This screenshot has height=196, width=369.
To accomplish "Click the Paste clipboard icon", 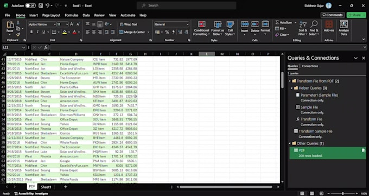I will coord(10,24).
